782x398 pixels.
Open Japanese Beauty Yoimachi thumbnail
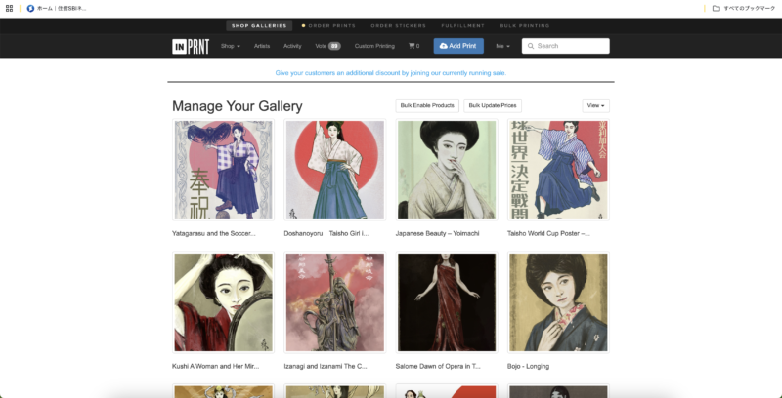click(447, 170)
